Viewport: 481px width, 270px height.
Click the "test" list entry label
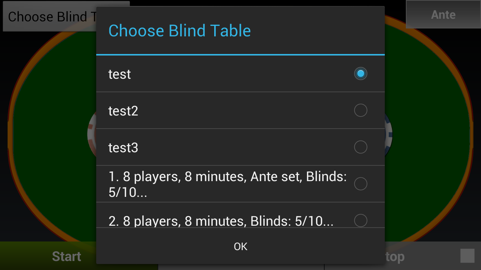click(119, 74)
